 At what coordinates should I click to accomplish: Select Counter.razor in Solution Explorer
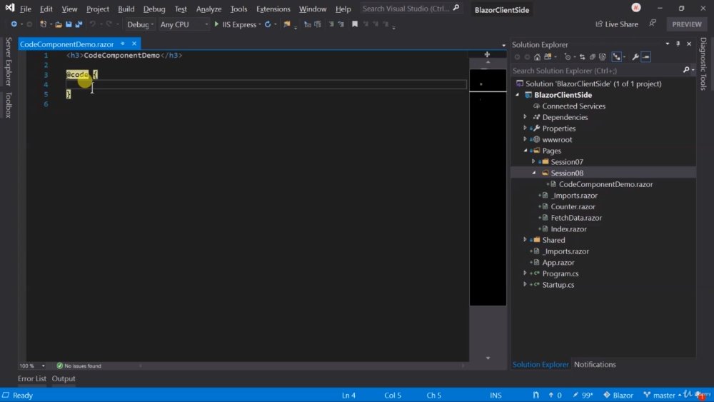coord(573,206)
